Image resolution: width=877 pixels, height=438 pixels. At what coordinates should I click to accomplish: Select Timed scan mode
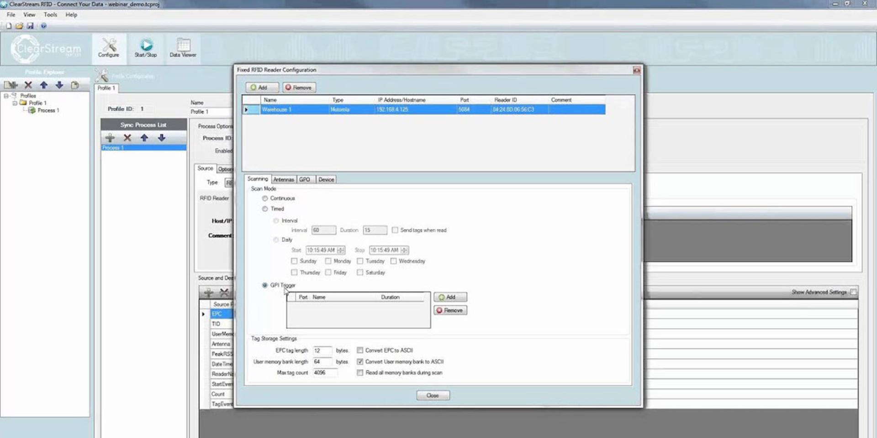[x=265, y=209]
